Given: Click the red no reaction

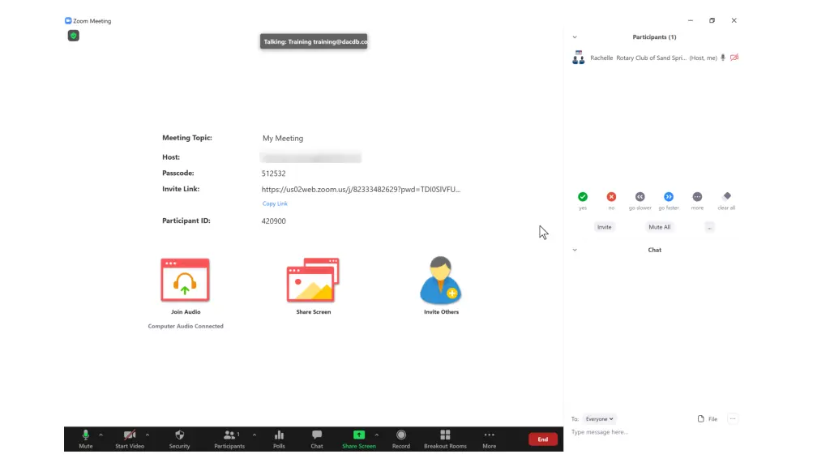Looking at the screenshot, I should tap(611, 196).
